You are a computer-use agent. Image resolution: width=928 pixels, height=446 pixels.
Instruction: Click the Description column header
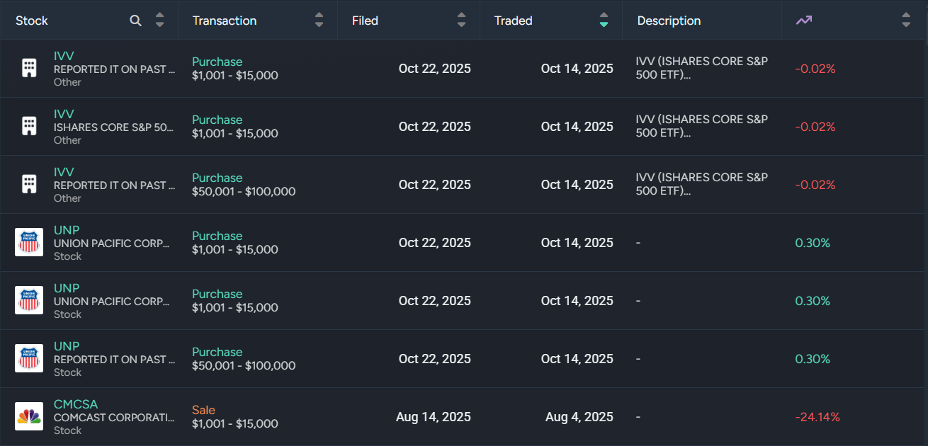(669, 21)
